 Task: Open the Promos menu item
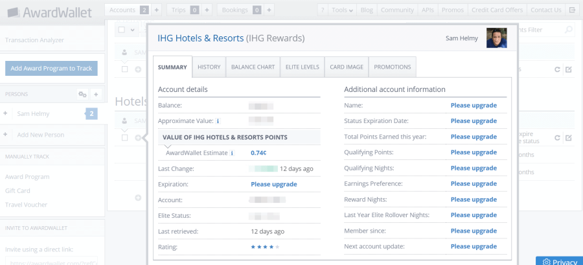[x=453, y=10]
